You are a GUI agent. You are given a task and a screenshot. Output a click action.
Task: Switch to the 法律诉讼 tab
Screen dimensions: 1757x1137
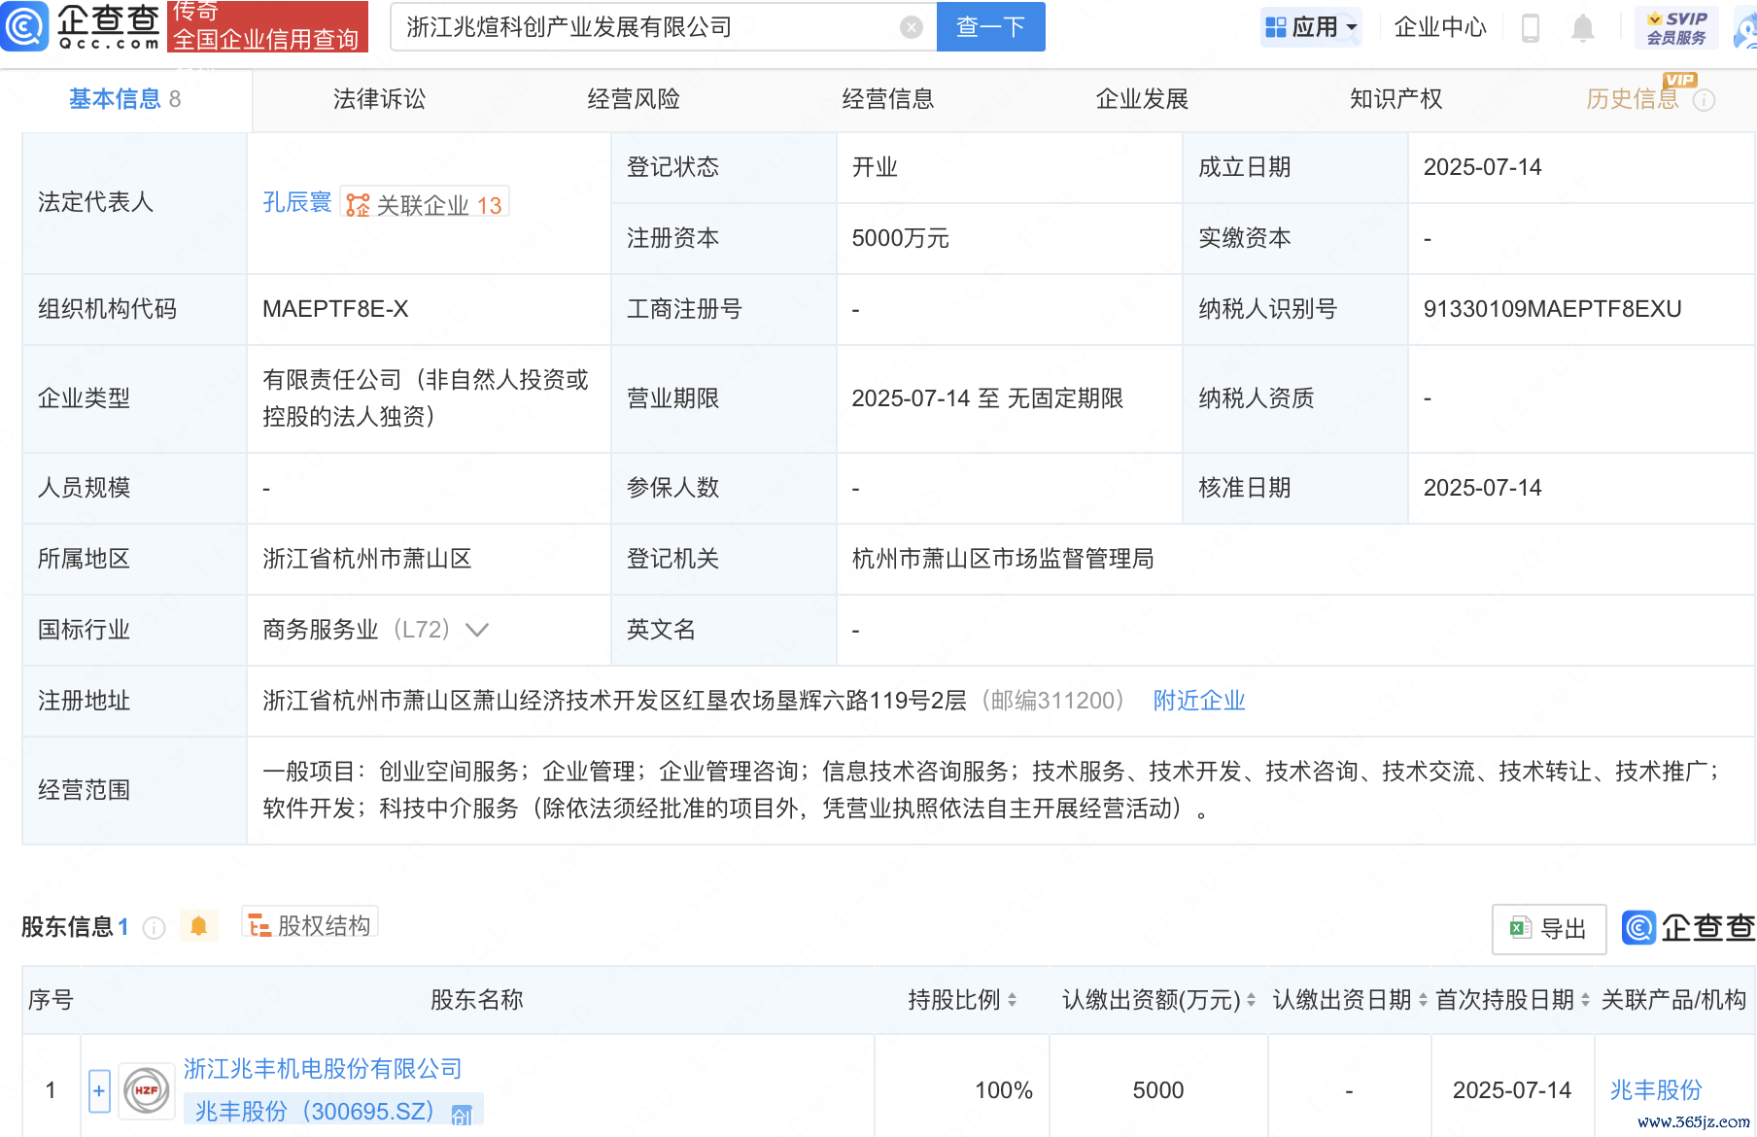[x=379, y=99]
